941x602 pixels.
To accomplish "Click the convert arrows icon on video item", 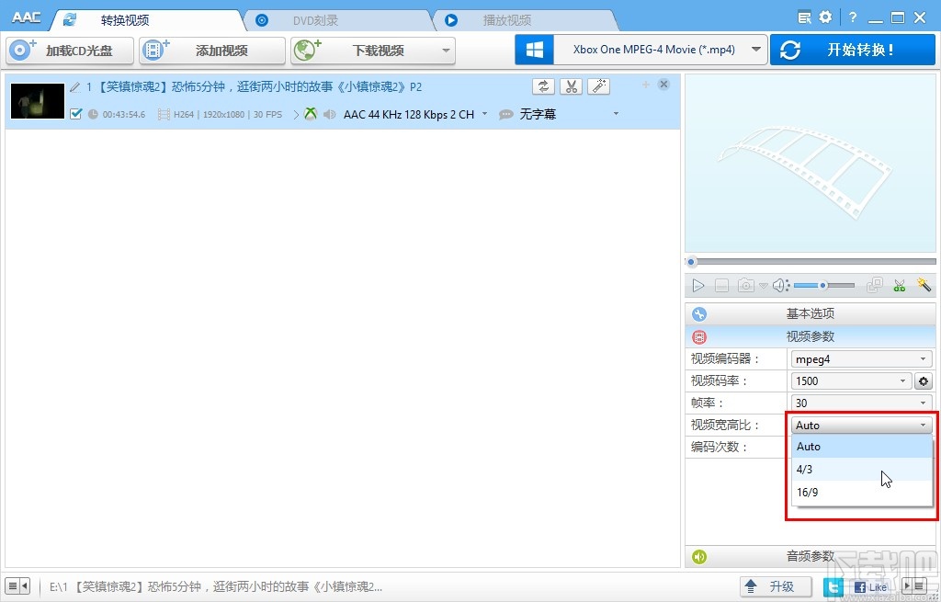I will point(543,86).
